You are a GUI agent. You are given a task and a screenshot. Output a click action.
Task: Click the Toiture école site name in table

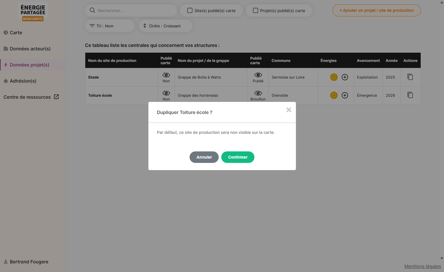point(100,95)
